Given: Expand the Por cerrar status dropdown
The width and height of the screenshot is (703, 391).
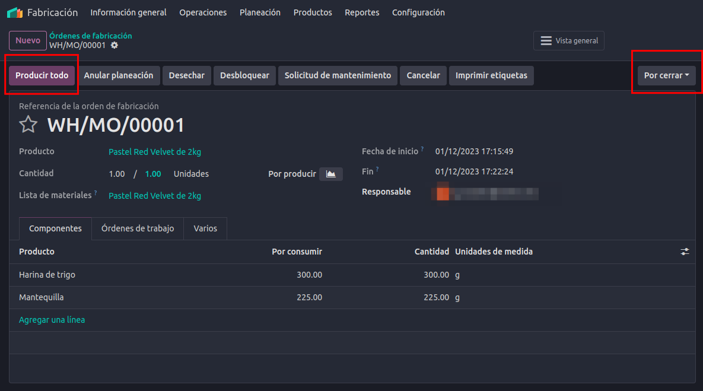Looking at the screenshot, I should tap(666, 75).
